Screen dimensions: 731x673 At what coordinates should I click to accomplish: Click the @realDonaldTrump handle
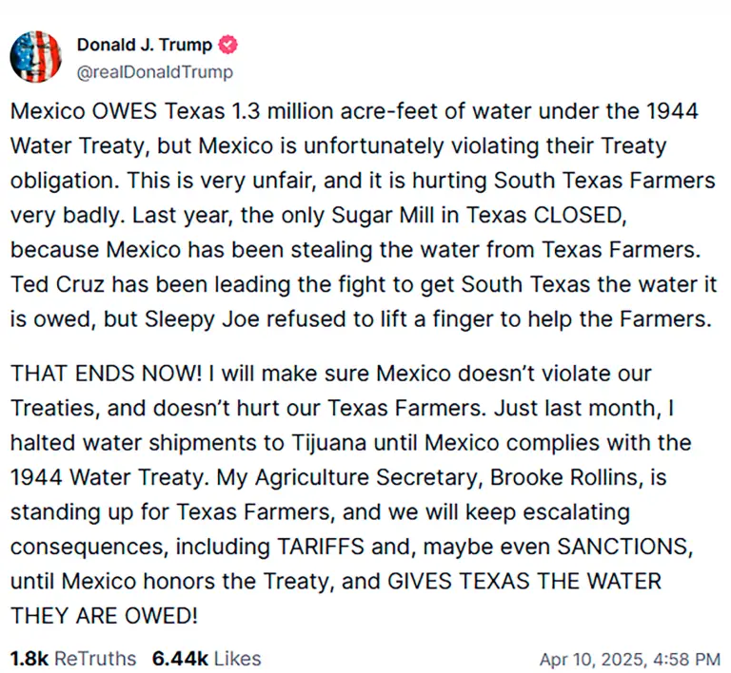(x=155, y=72)
